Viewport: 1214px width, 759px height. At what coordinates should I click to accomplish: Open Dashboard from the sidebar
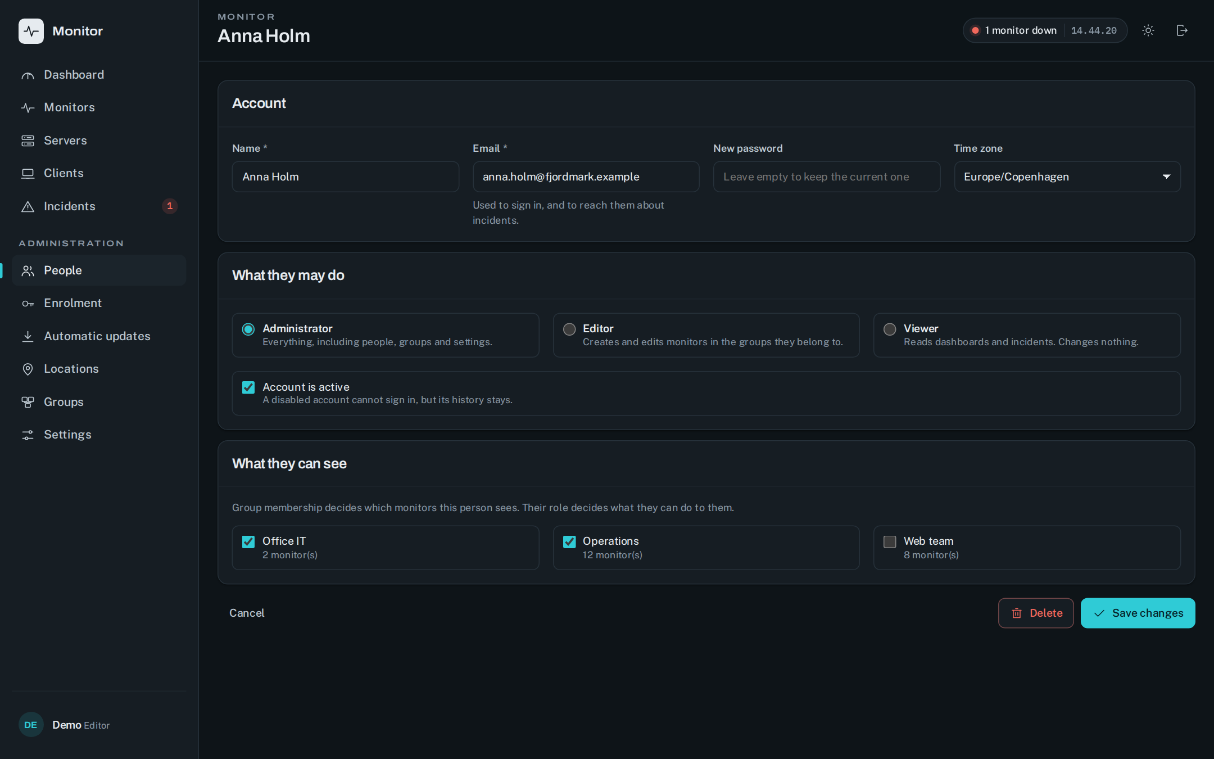[x=99, y=75]
